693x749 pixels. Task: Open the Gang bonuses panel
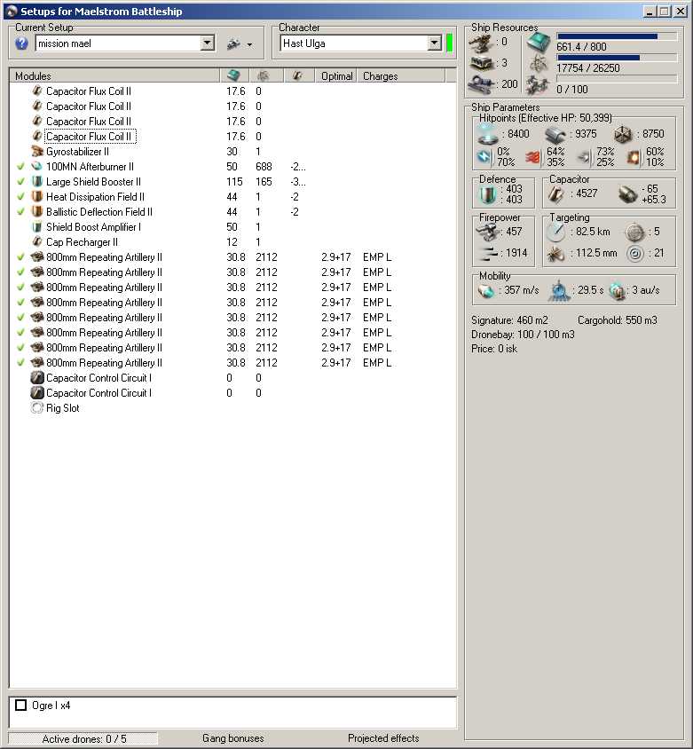click(233, 738)
